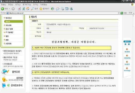Click the Edit page toolbar icon
This screenshot has height=93, width=135.
pyautogui.click(x=67, y=9)
